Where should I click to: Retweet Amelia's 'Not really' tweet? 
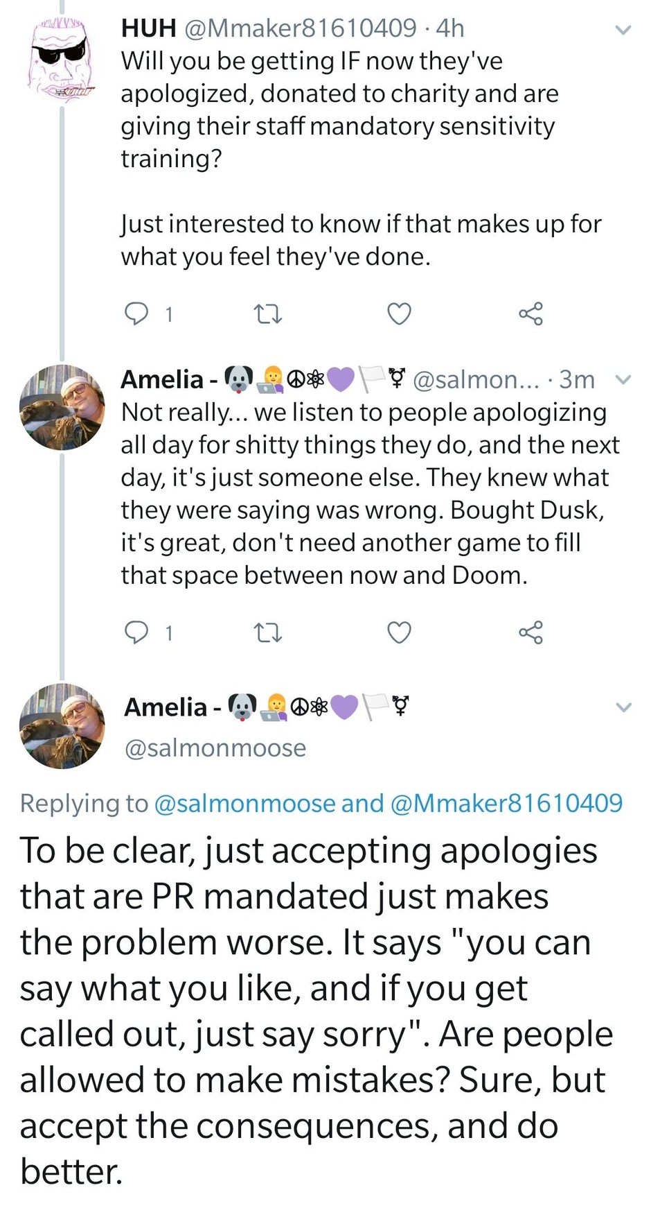[x=268, y=632]
